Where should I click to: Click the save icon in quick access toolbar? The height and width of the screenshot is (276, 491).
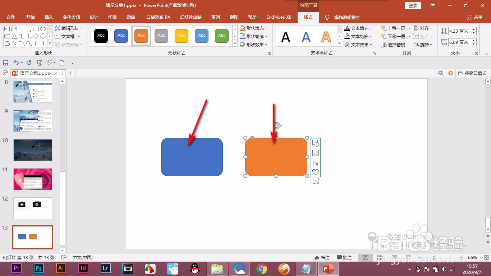point(5,63)
